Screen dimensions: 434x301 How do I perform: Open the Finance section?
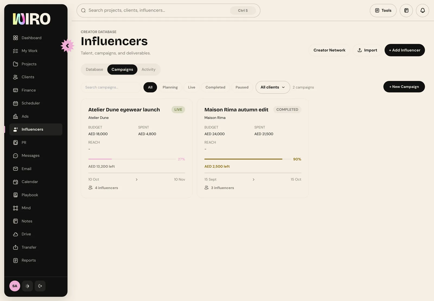(x=36, y=90)
